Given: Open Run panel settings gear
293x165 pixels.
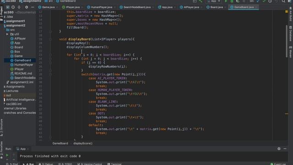Looking at the screenshot, I should [279, 148].
